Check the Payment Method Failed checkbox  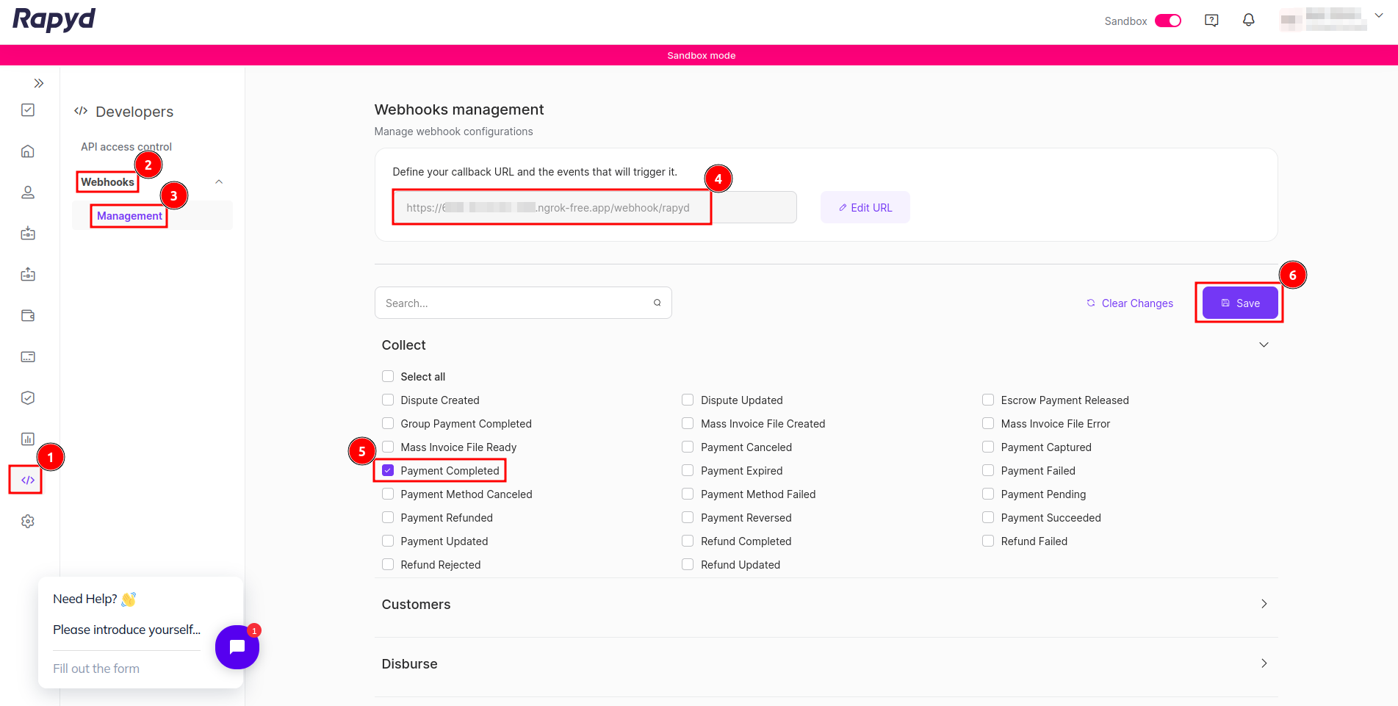688,494
